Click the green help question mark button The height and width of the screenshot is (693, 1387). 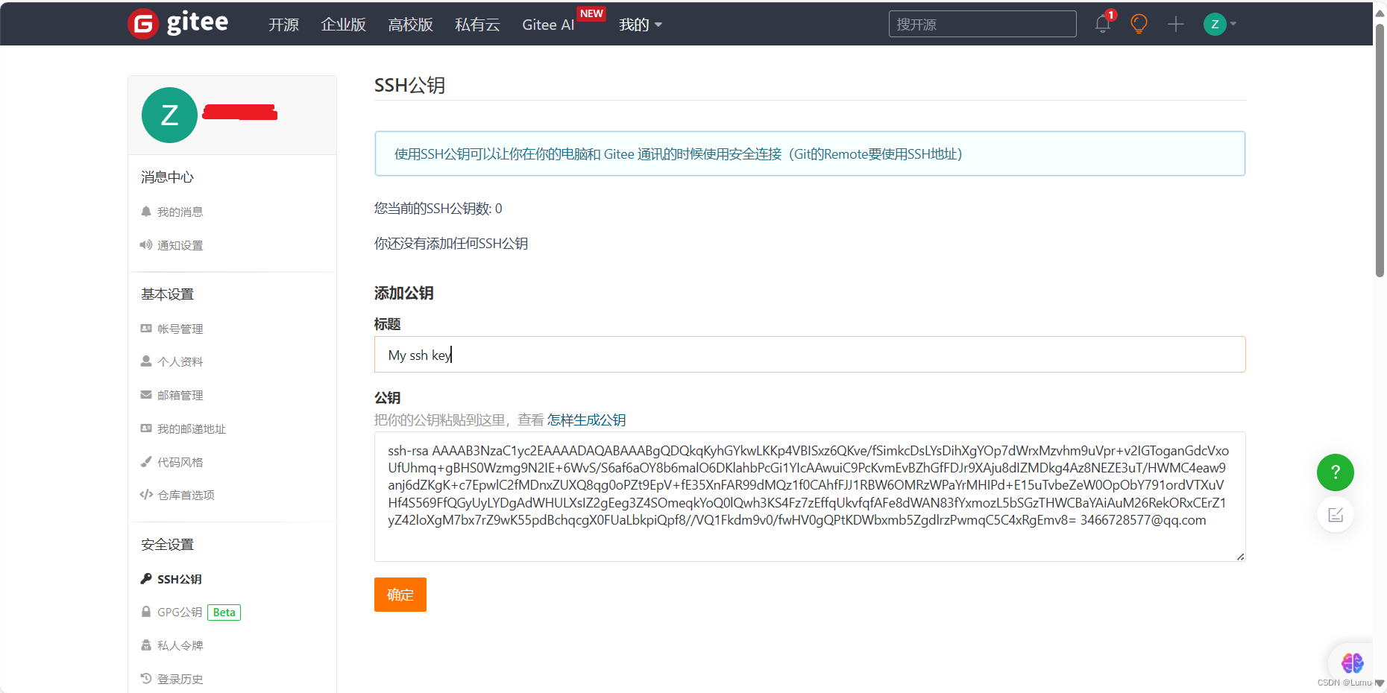[1335, 472]
